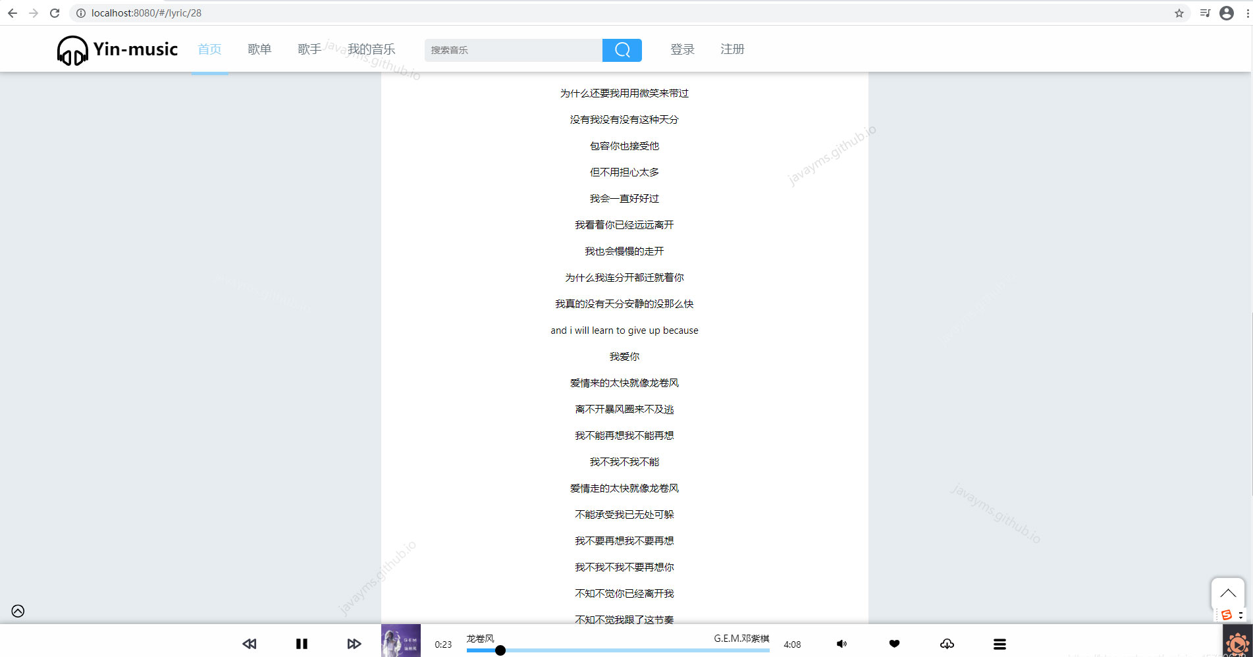Collapse the player bar with chevron circle

[18, 611]
